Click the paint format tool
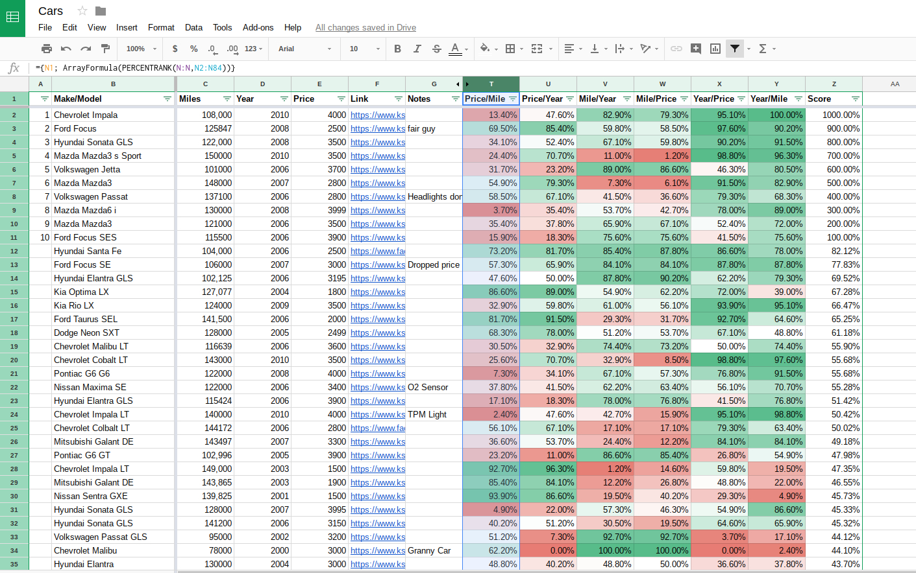Image resolution: width=916 pixels, height=573 pixels. 105,49
